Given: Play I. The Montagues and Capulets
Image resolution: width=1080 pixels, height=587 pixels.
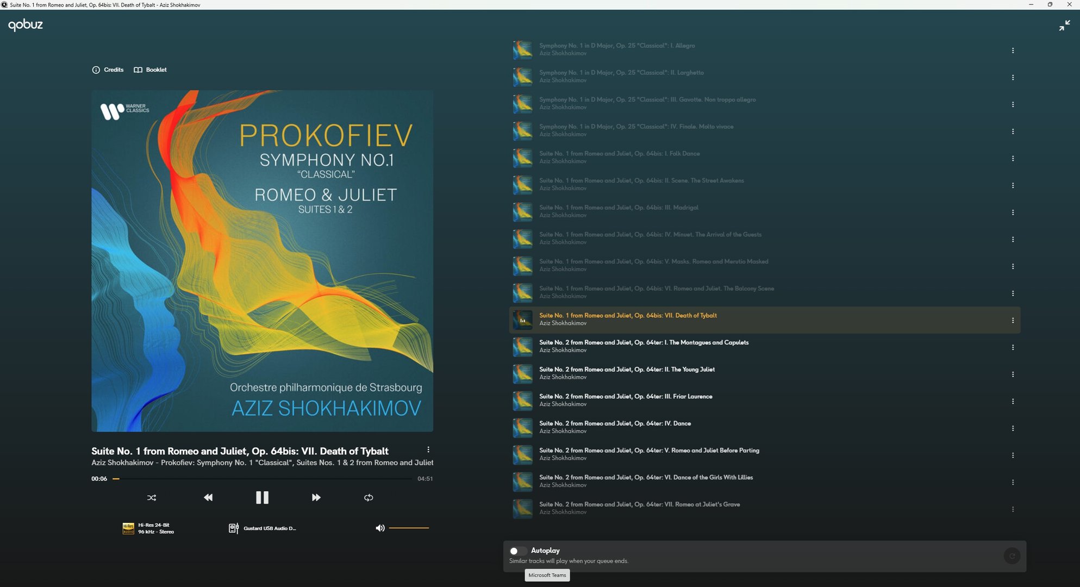Looking at the screenshot, I should tap(765, 346).
